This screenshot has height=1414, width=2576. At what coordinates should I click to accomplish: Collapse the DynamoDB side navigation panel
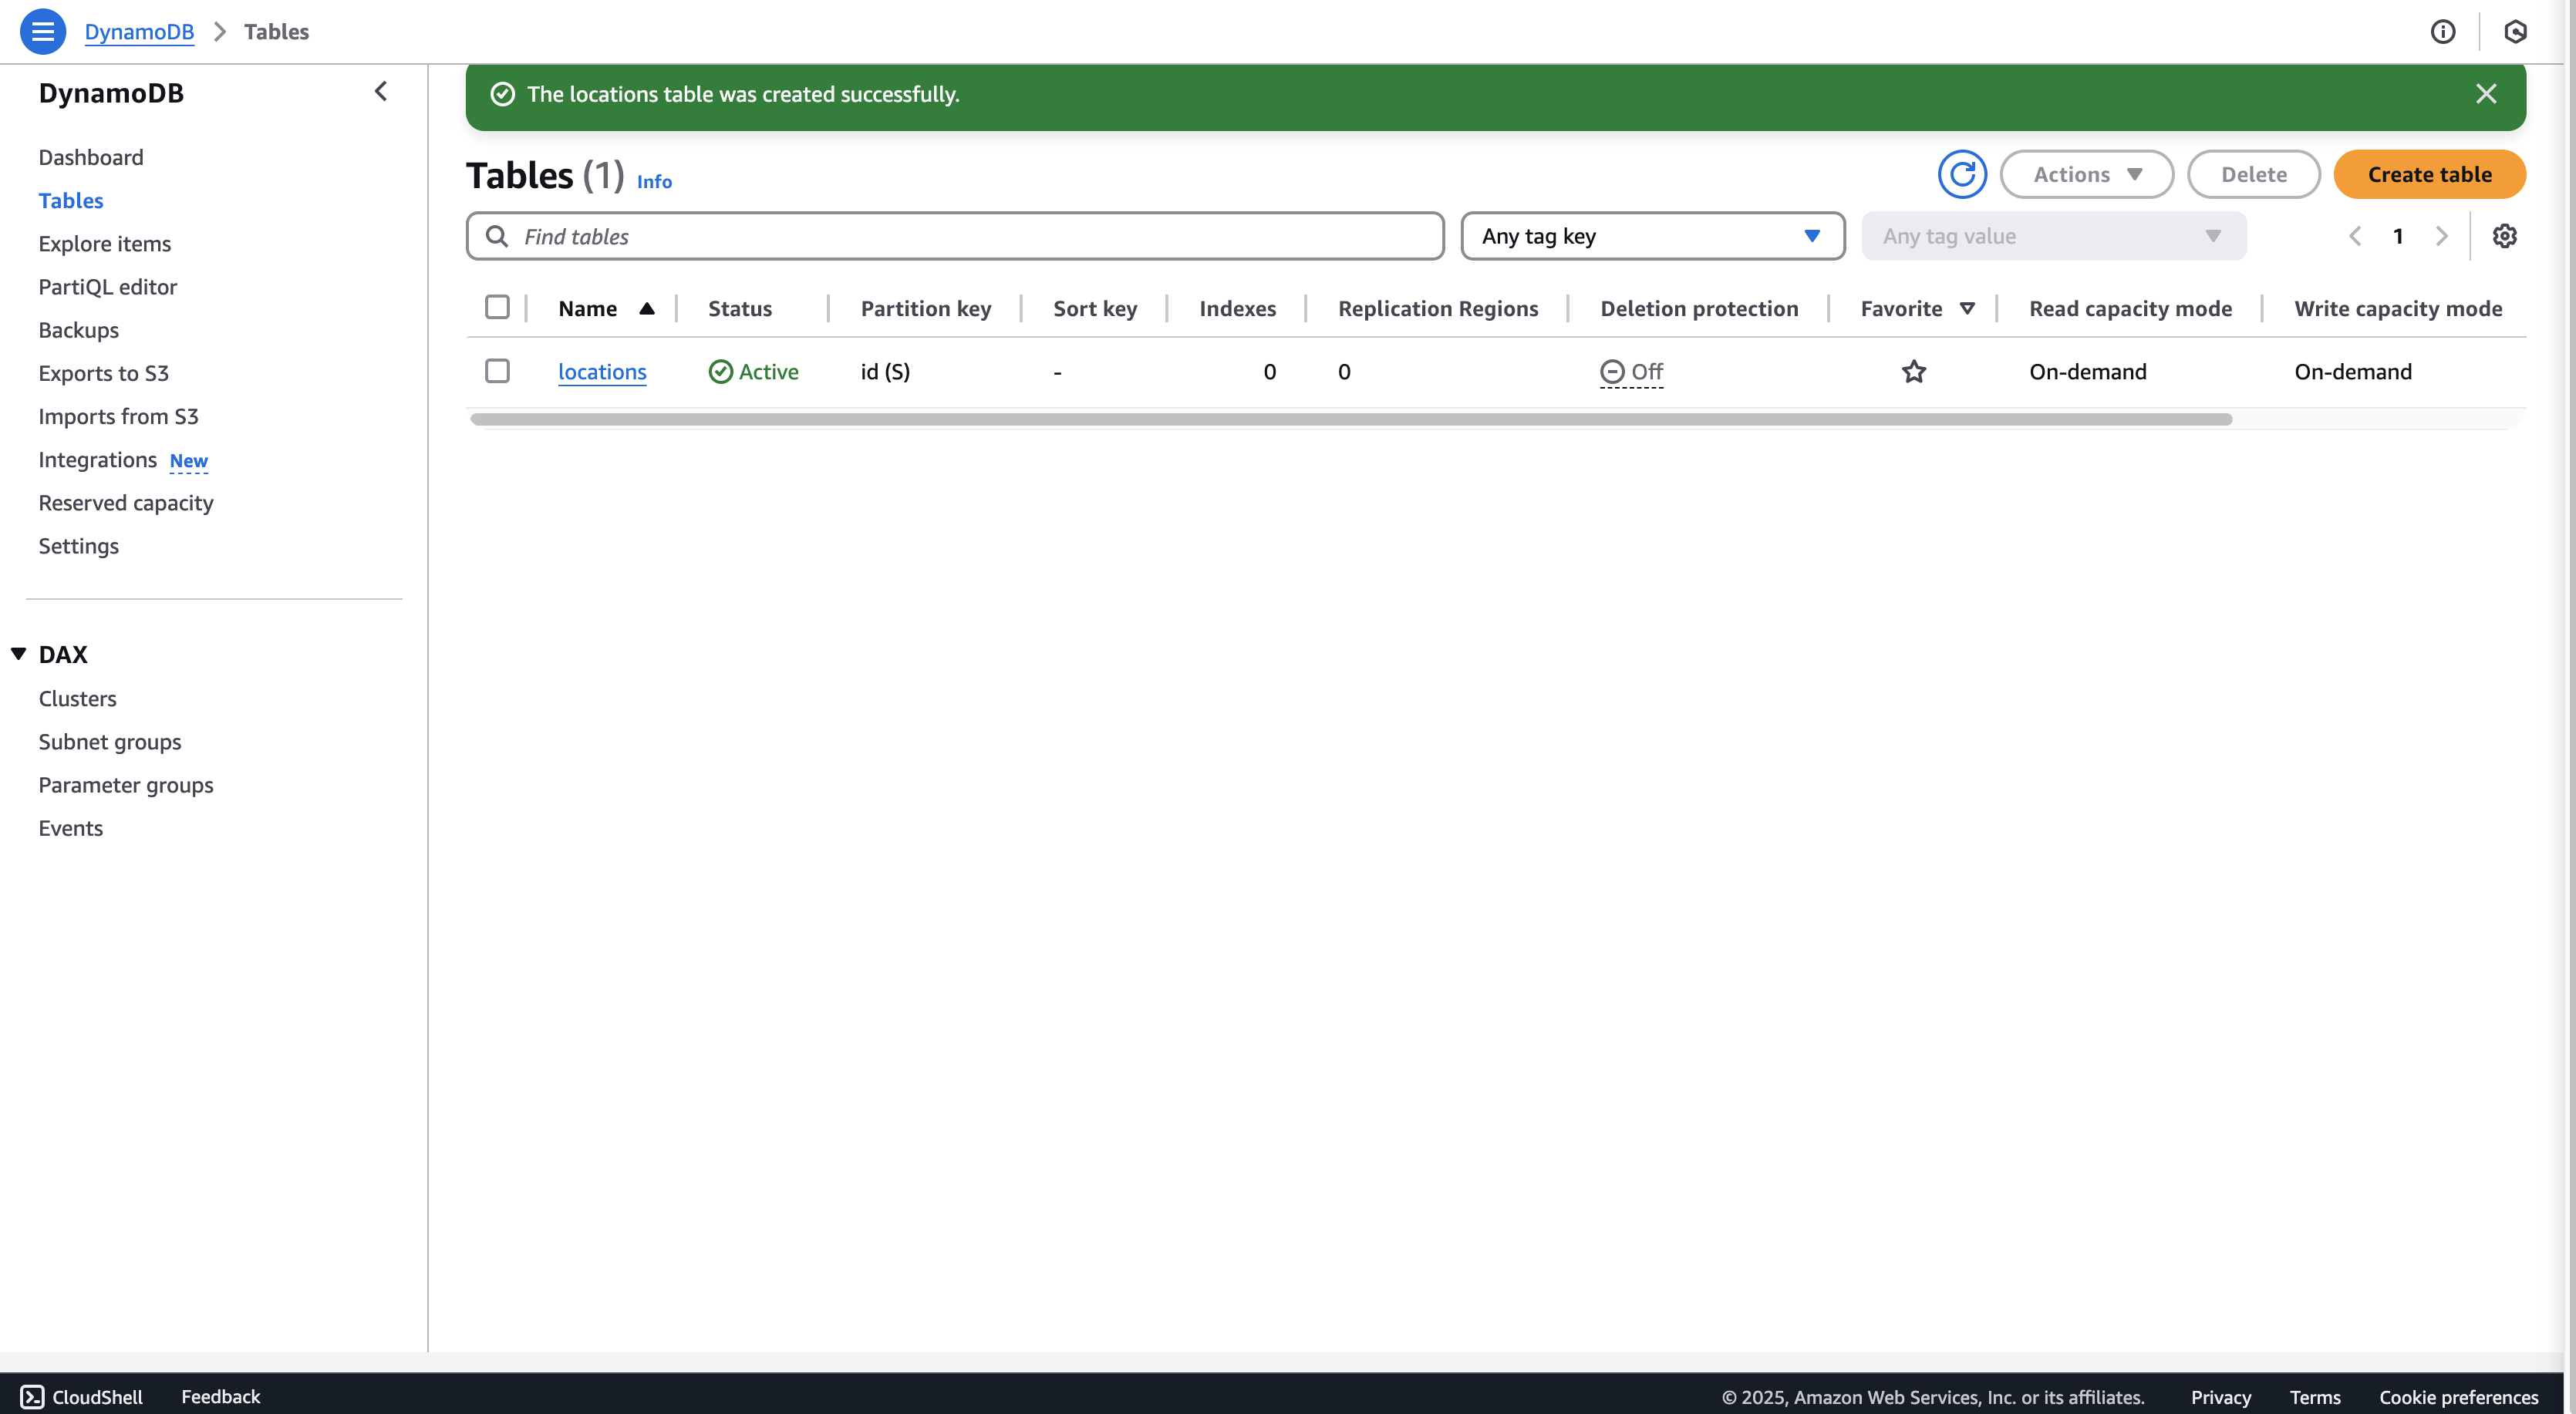pyautogui.click(x=381, y=92)
